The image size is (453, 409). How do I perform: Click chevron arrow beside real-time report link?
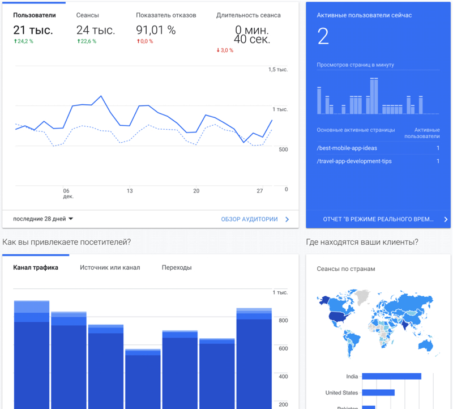click(446, 219)
